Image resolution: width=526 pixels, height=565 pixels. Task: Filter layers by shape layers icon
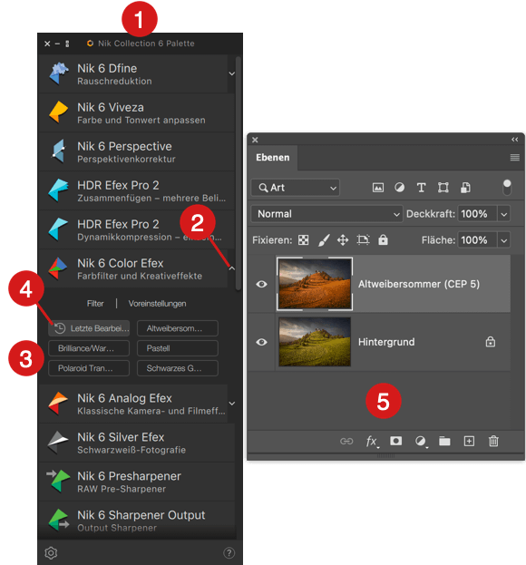click(x=443, y=188)
